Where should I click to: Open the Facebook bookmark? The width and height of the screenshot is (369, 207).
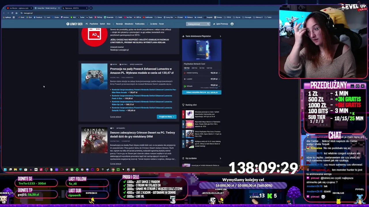tap(38, 17)
